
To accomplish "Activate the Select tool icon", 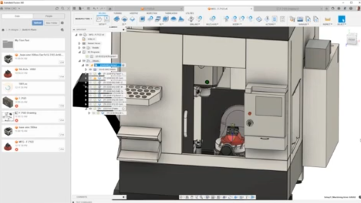I will pos(341,19).
